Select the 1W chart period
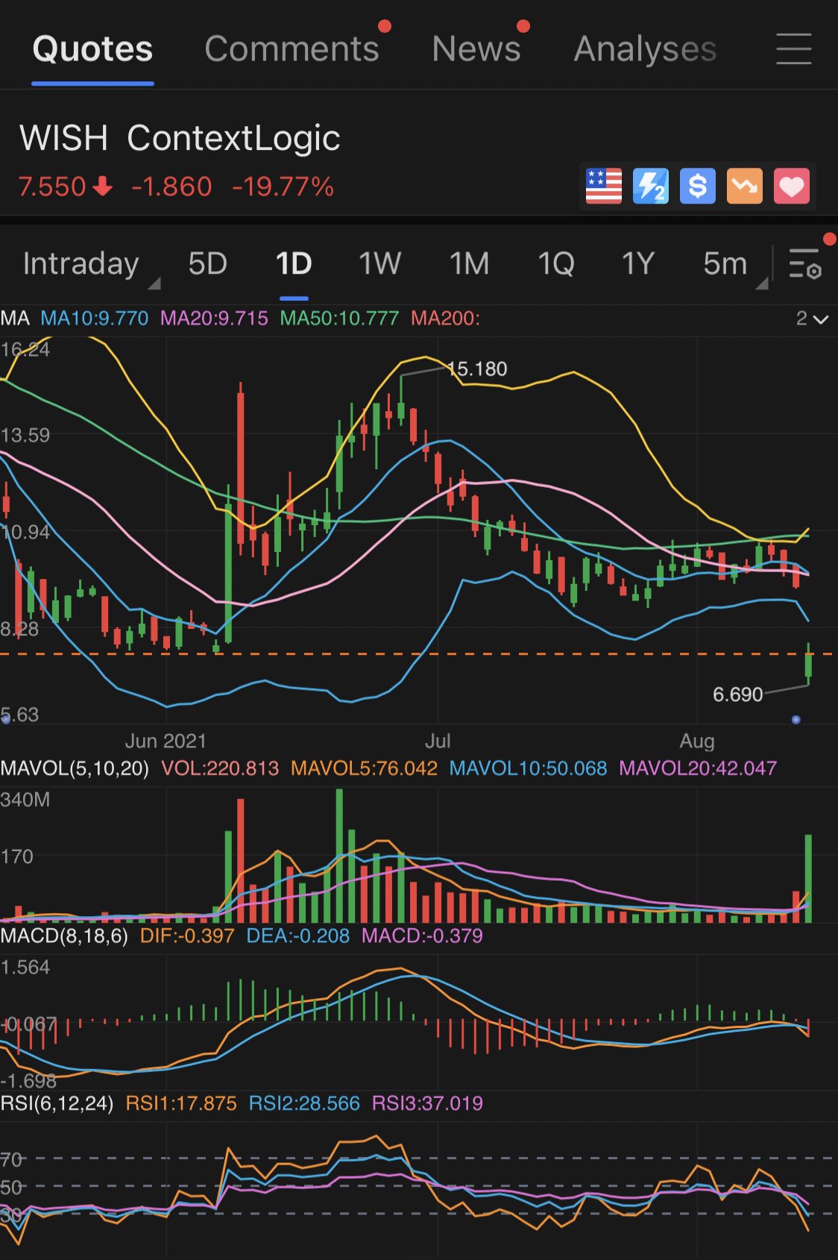Viewport: 838px width, 1260px height. [380, 263]
